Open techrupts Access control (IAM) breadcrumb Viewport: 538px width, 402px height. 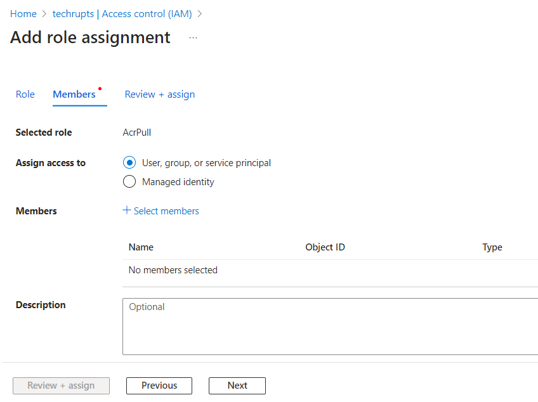click(123, 13)
